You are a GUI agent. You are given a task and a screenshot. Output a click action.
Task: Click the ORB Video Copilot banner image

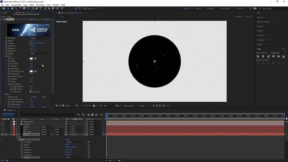coord(28,30)
